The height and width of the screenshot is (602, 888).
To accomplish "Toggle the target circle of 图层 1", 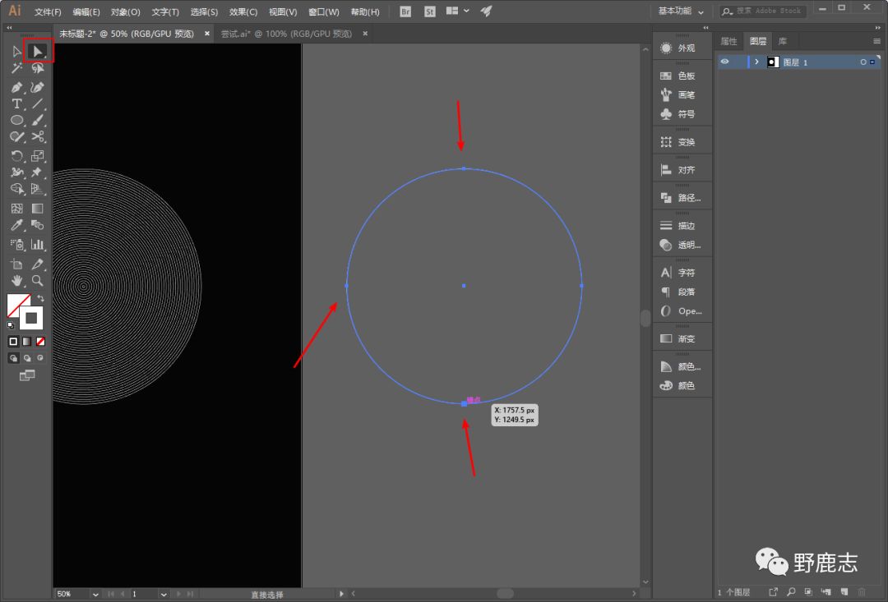I will pyautogui.click(x=863, y=62).
